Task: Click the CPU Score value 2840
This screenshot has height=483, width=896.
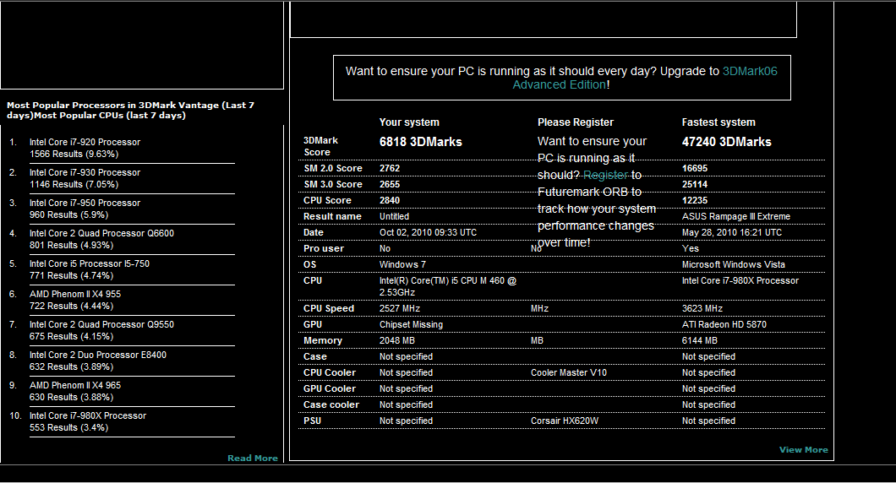Action: click(x=390, y=200)
